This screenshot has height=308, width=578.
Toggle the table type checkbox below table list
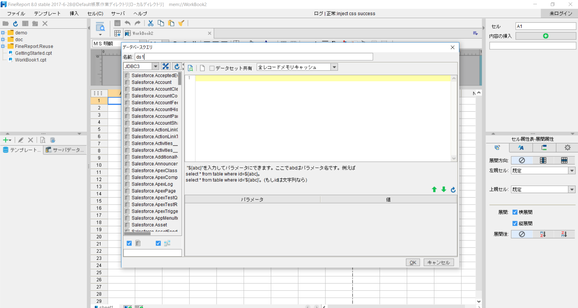(129, 243)
